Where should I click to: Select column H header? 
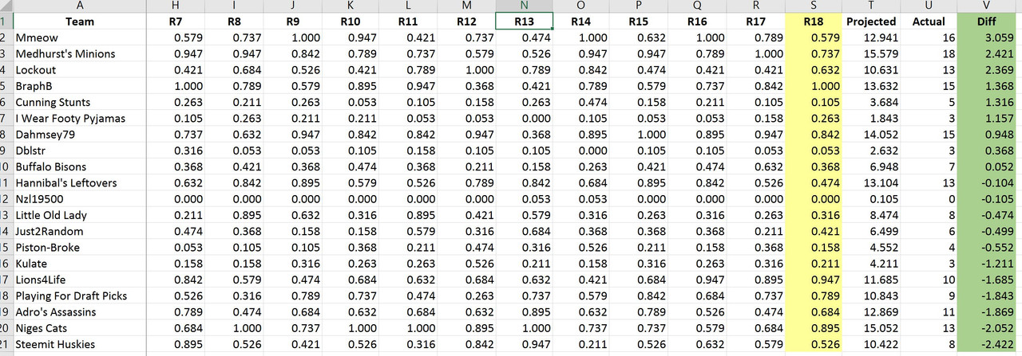point(174,6)
